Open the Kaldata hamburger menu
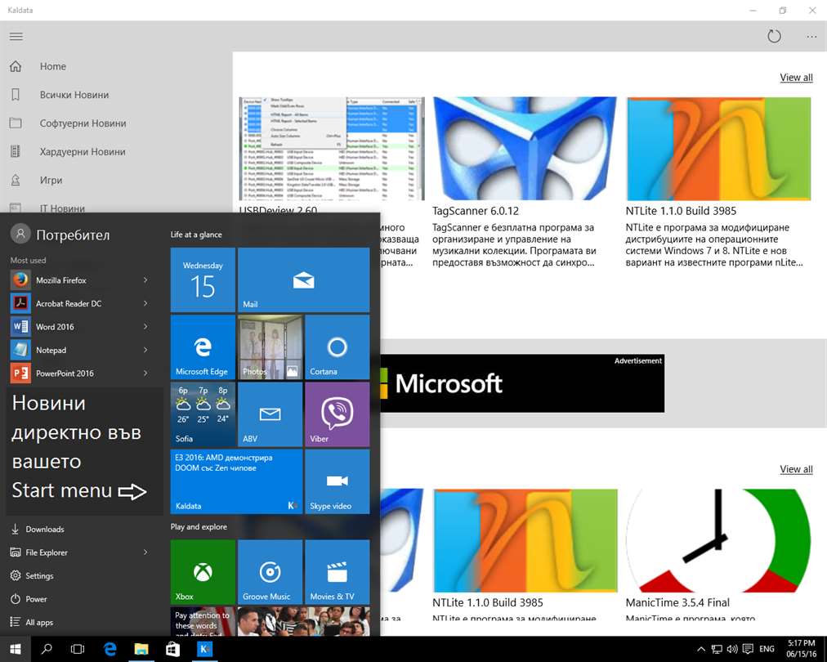 tap(16, 37)
